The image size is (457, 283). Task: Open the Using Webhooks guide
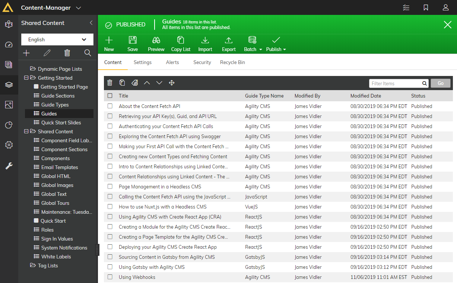tap(137, 277)
